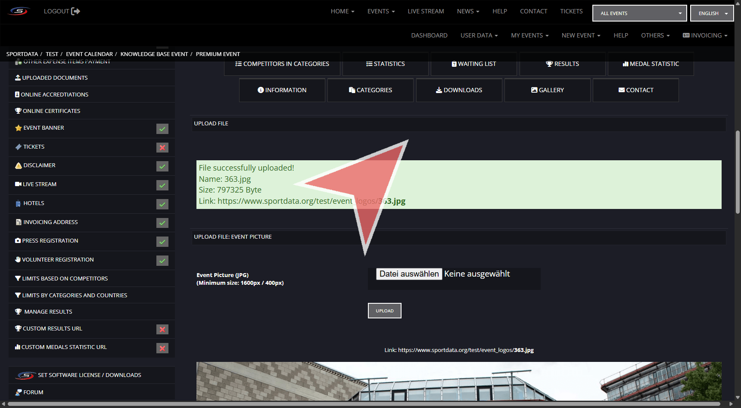Open the Gallery tab
This screenshot has width=741, height=408.
tap(547, 90)
